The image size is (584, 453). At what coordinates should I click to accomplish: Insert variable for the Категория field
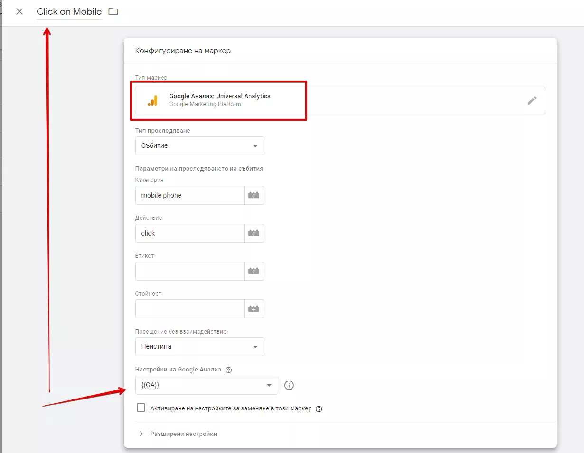[254, 195]
